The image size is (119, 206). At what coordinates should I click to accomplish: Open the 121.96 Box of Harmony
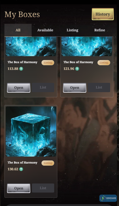pos(75,88)
